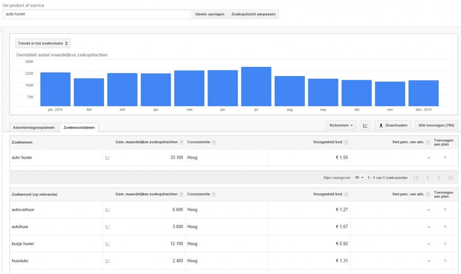The width and height of the screenshot is (461, 274).
Task: Click the trend chart icon beside Kolommen
Action: (365, 126)
